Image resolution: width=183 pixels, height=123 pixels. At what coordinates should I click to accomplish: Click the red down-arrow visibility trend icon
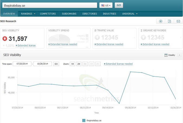click(5, 39)
